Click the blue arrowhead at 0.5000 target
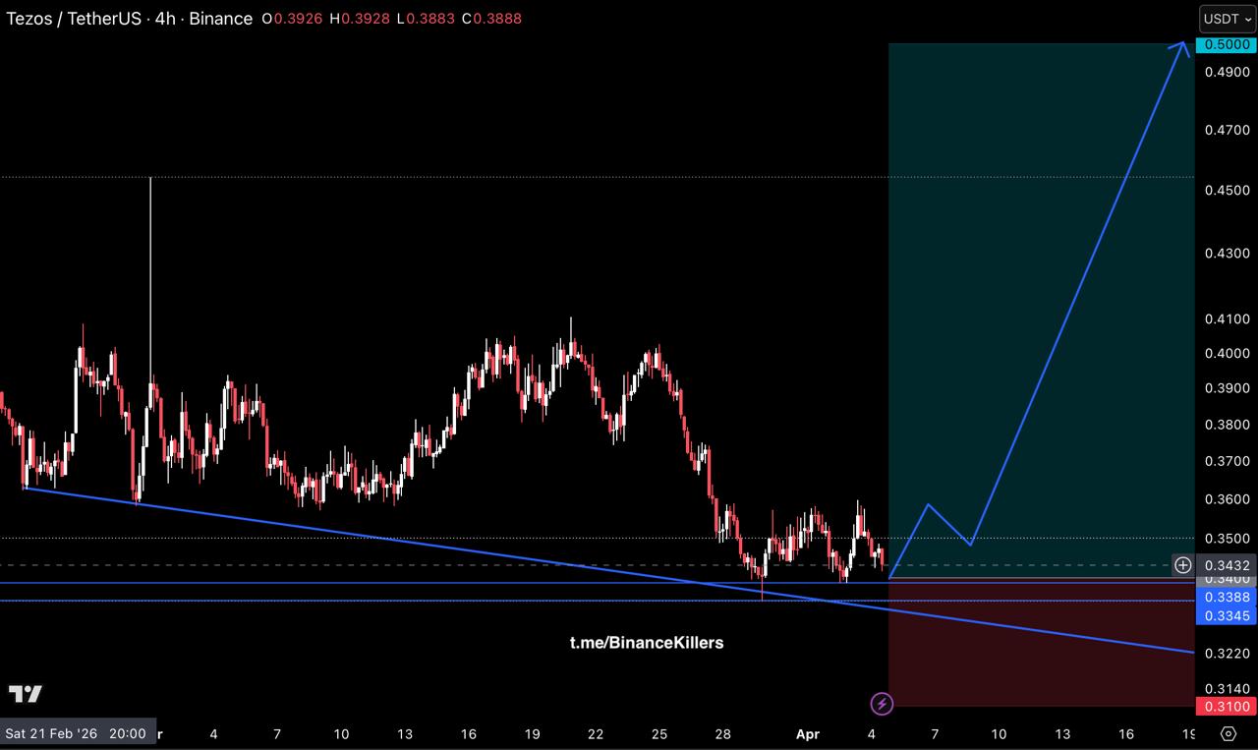Image resolution: width=1258 pixels, height=750 pixels. tap(1182, 46)
